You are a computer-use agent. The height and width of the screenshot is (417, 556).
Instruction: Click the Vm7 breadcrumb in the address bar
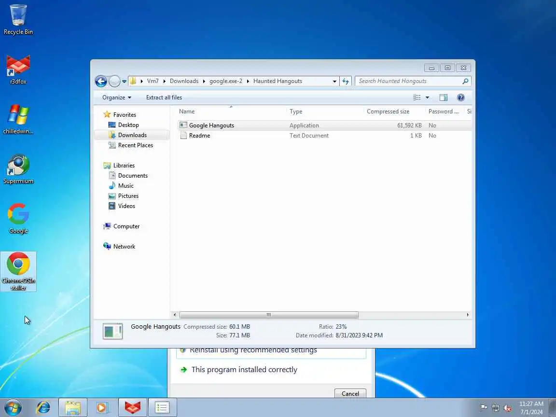153,81
